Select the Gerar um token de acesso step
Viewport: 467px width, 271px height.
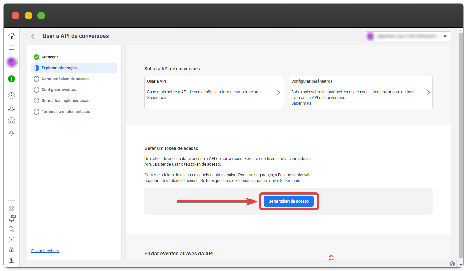point(65,79)
